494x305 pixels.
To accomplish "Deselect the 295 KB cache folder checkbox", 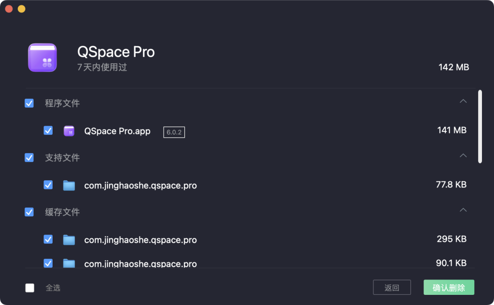I will coord(48,239).
